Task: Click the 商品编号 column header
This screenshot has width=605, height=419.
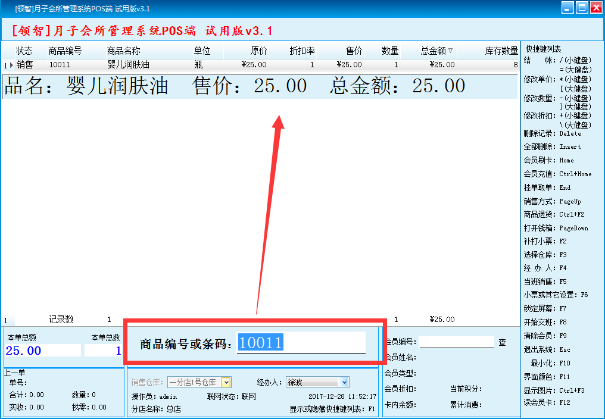Action: pyautogui.click(x=65, y=51)
